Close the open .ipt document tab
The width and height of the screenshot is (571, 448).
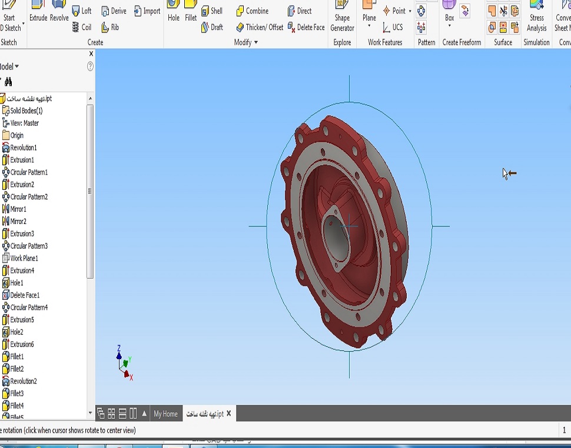click(x=229, y=413)
